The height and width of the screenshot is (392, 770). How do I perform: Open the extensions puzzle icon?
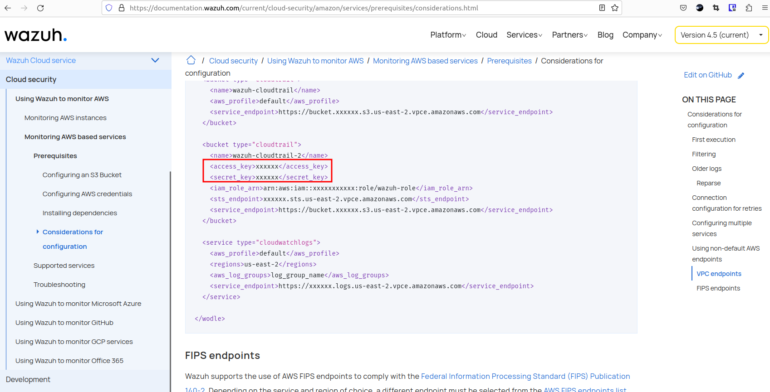[749, 8]
